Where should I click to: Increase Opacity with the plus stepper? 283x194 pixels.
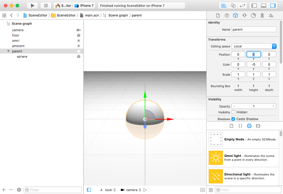273,106
